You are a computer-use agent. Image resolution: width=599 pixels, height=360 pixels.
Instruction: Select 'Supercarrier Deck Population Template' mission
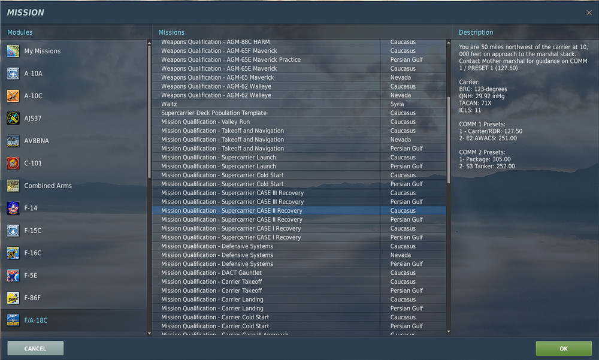[299, 113]
